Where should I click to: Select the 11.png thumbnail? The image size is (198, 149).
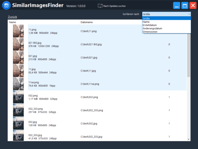coord(18,31)
